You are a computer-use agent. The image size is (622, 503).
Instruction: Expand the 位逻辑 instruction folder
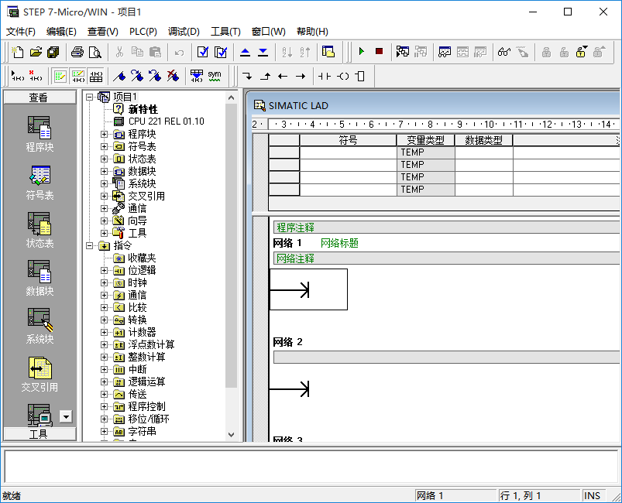click(104, 270)
